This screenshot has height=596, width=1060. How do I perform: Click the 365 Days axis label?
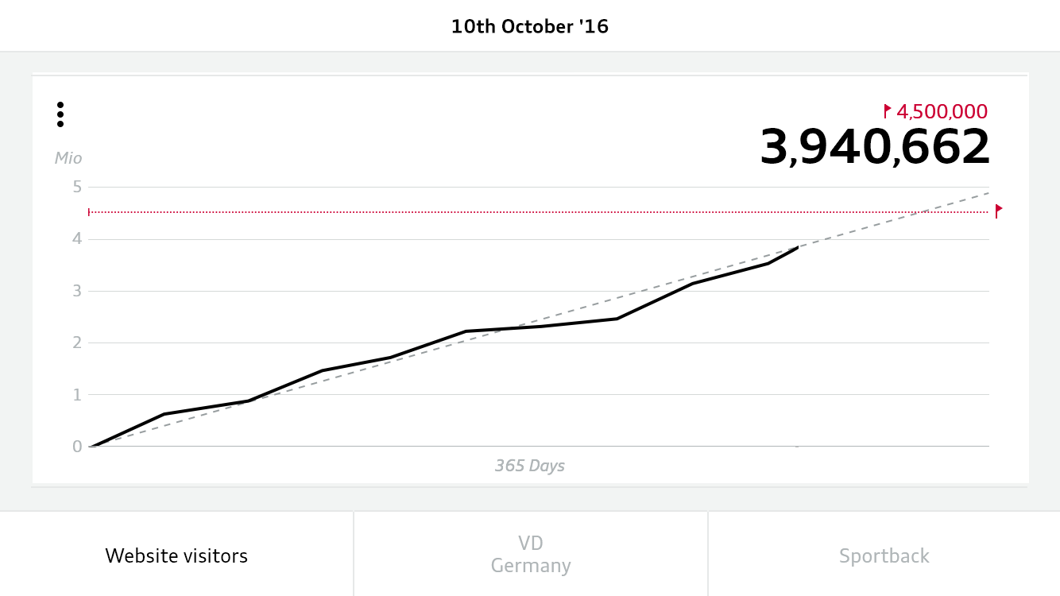[530, 466]
